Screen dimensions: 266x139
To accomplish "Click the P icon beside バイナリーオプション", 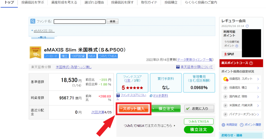I will pyautogui.click(x=225, y=114).
